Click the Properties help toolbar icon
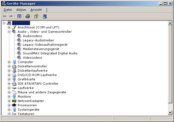 click(x=36, y=16)
